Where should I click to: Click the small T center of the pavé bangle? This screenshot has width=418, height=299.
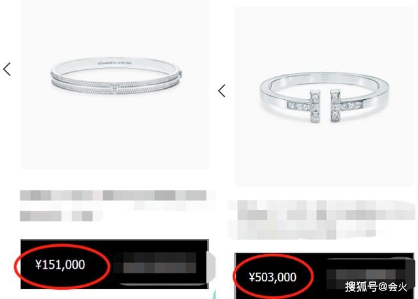point(115,89)
